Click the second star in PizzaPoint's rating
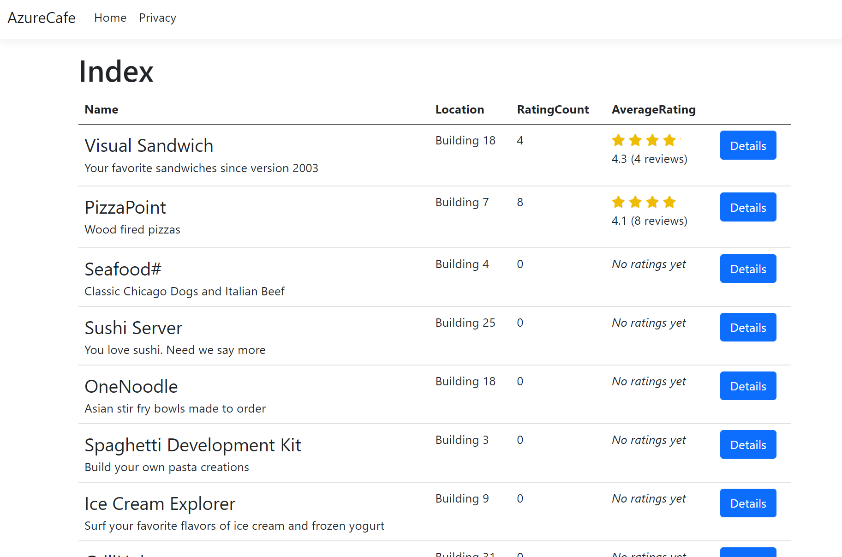Screen dimensions: 842x557 [x=635, y=202]
